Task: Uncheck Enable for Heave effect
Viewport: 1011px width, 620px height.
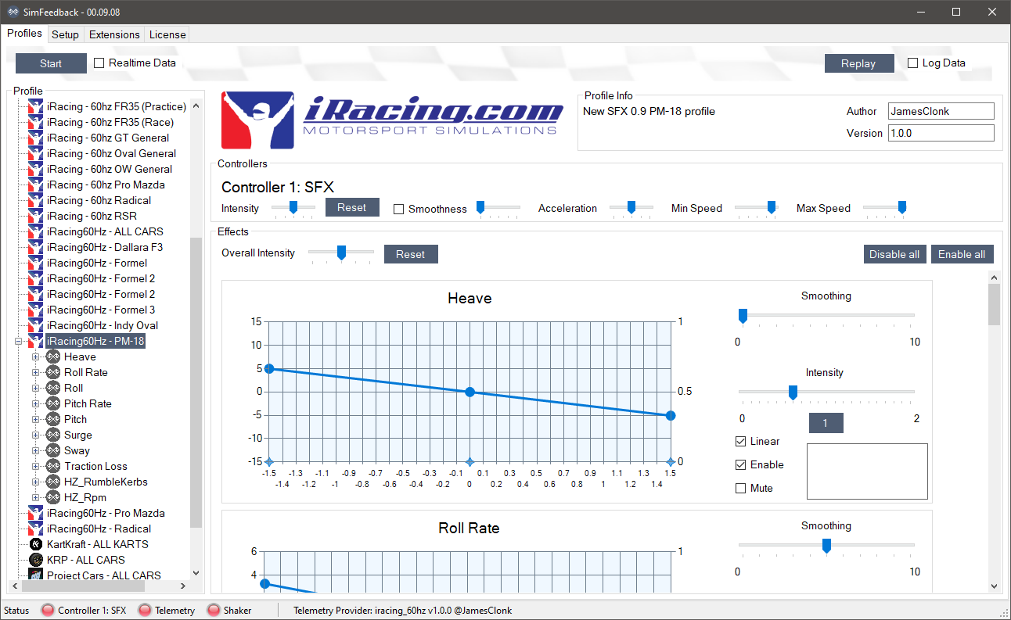Action: pyautogui.click(x=740, y=464)
